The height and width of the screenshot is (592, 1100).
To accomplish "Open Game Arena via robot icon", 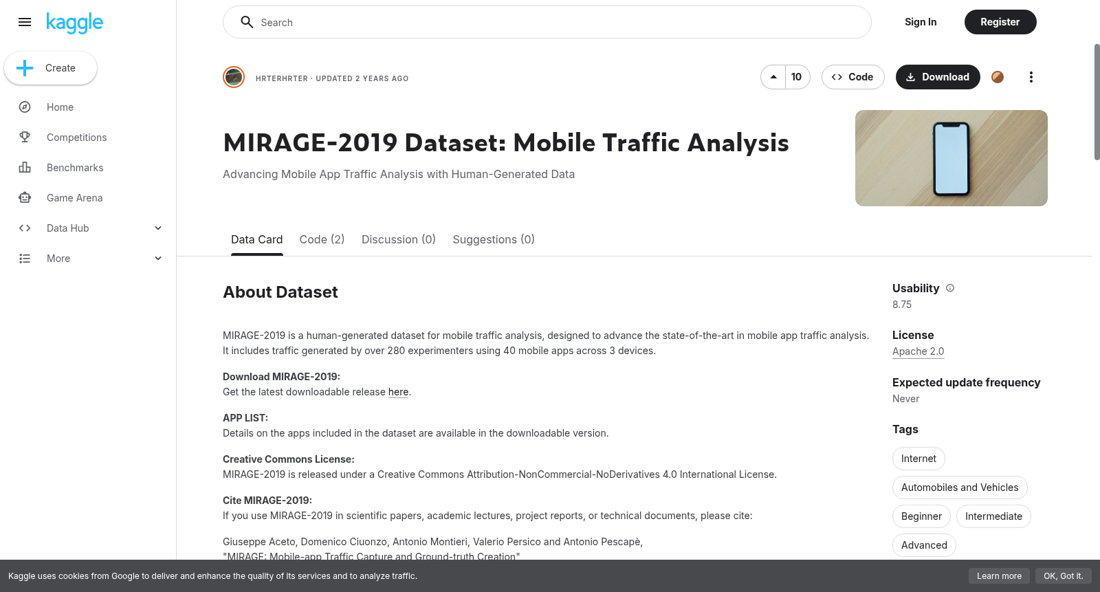I will 25,198.
